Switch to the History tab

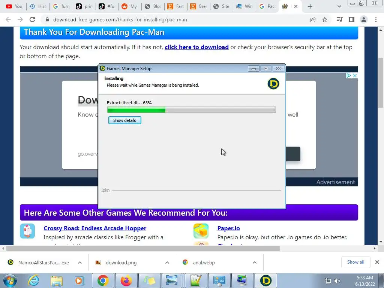click(38, 6)
